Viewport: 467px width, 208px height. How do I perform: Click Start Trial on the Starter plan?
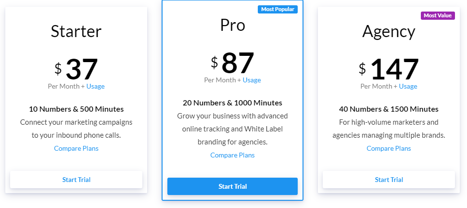pyautogui.click(x=76, y=180)
